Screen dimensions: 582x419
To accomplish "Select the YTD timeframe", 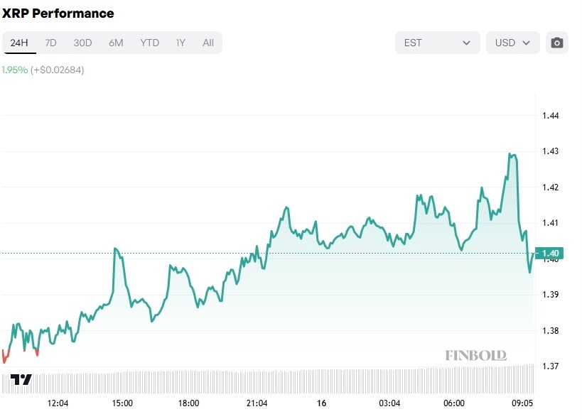I will coord(149,43).
